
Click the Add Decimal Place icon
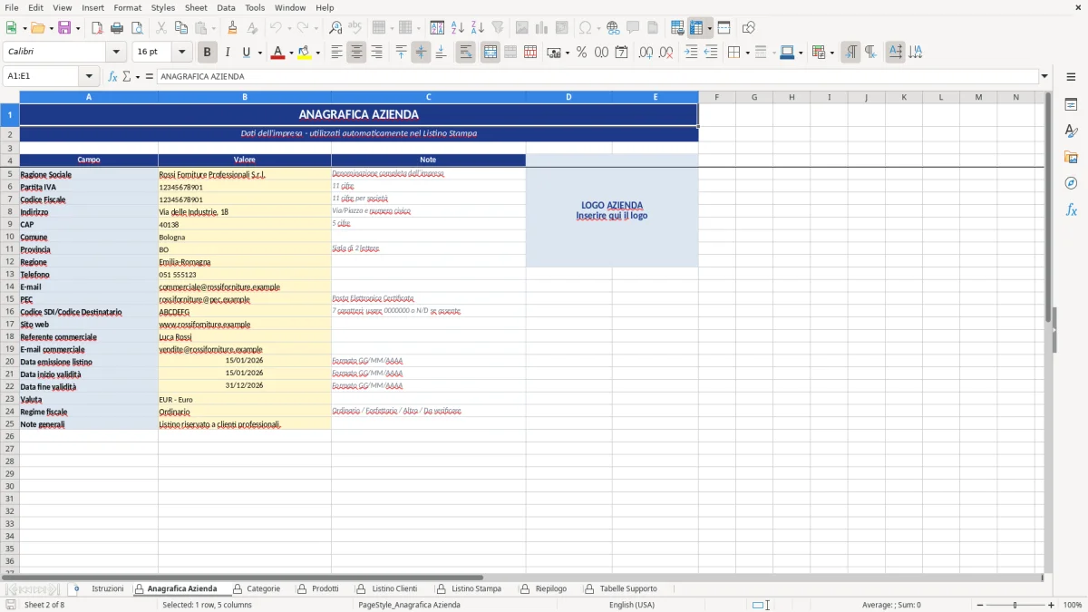coord(646,53)
